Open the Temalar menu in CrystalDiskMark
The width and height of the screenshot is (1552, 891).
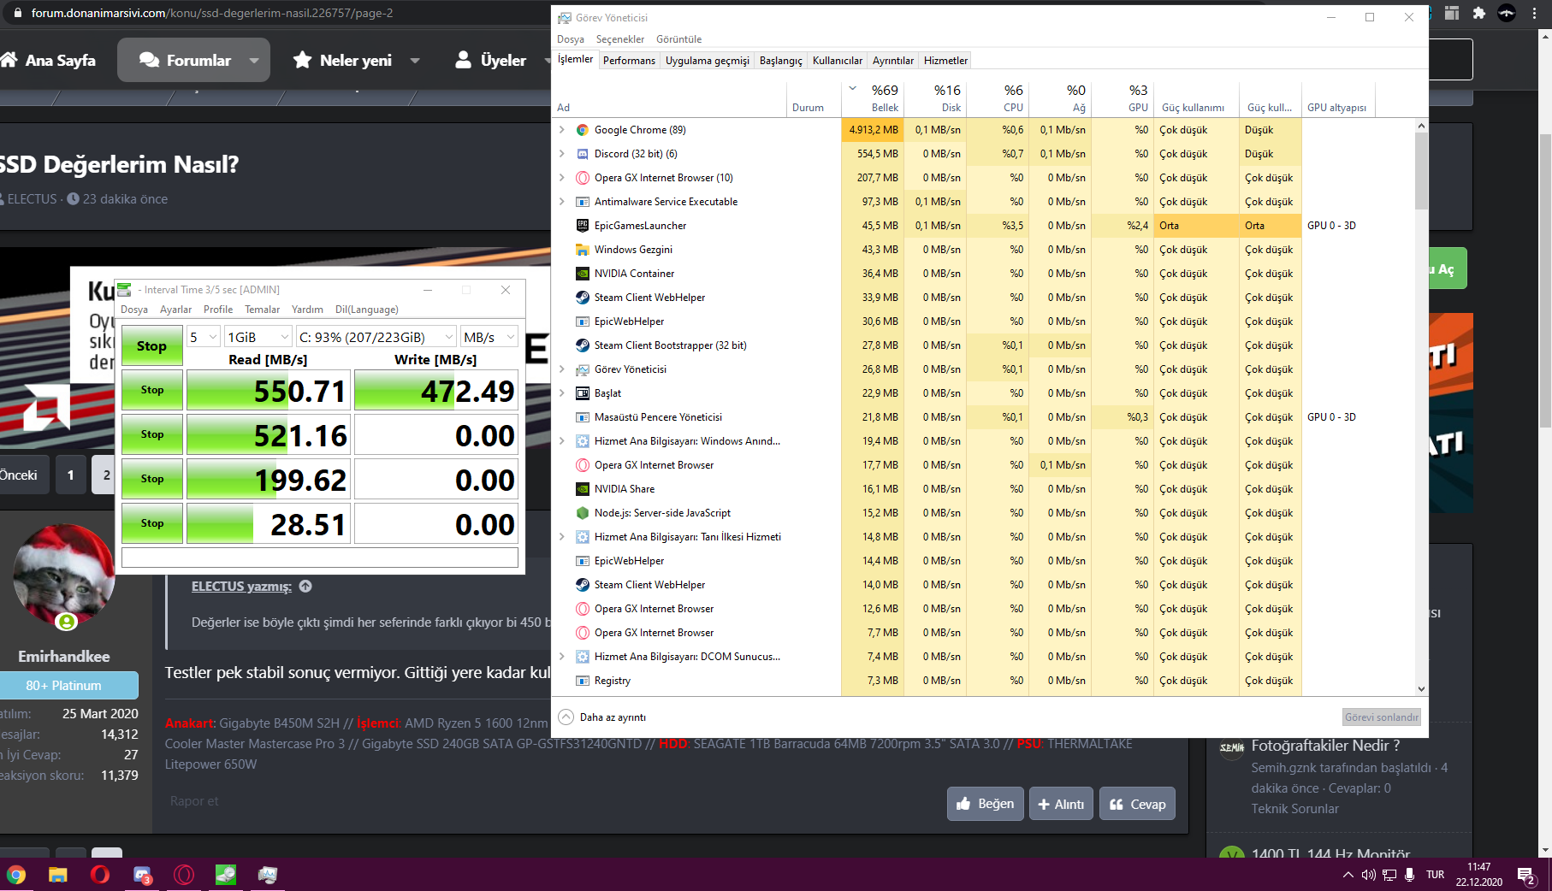(x=263, y=310)
